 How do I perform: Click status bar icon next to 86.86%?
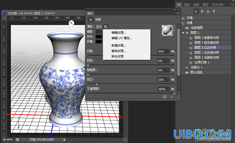pyautogui.click(x=18, y=139)
